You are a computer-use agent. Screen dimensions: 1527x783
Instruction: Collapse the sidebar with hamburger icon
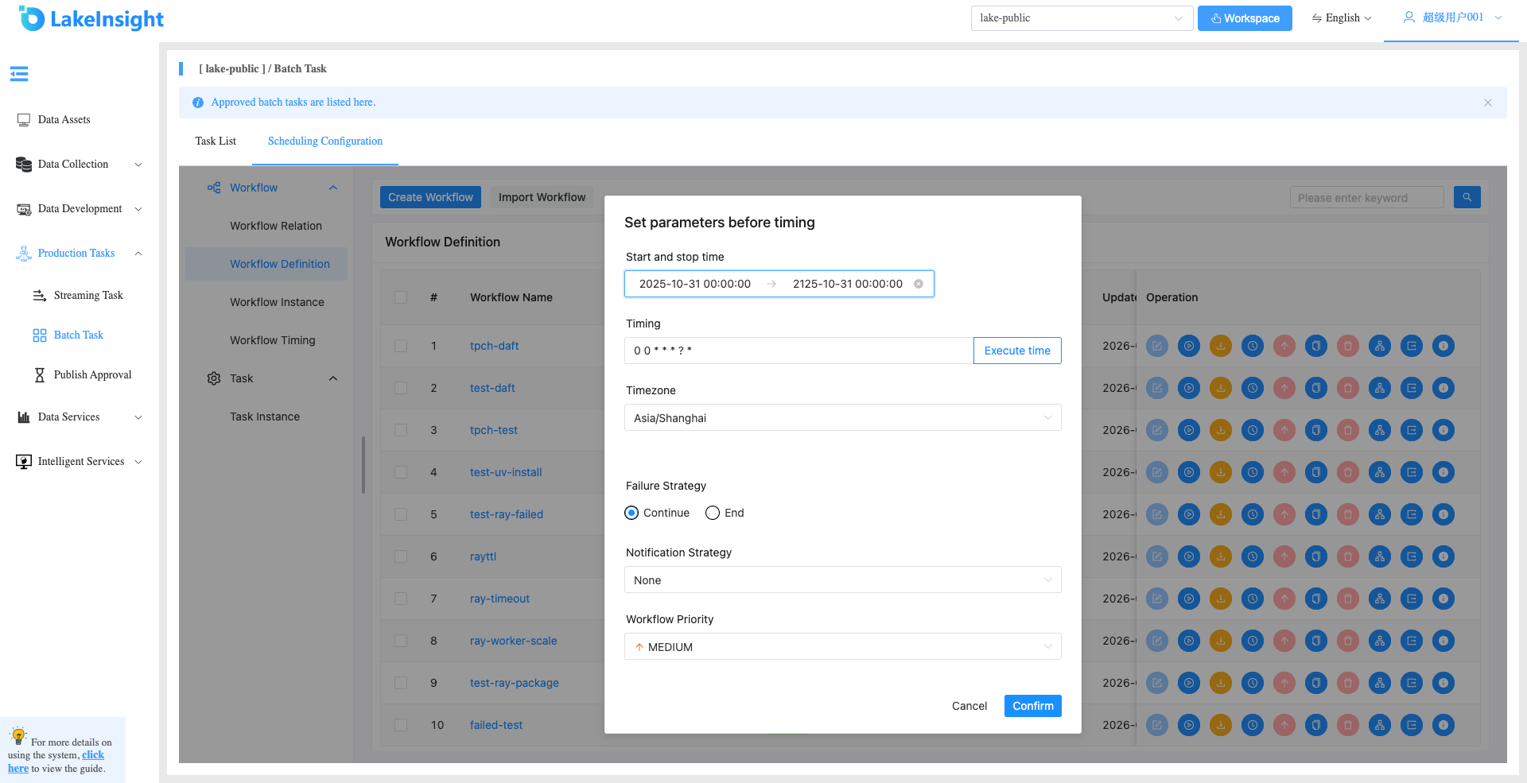pos(19,74)
